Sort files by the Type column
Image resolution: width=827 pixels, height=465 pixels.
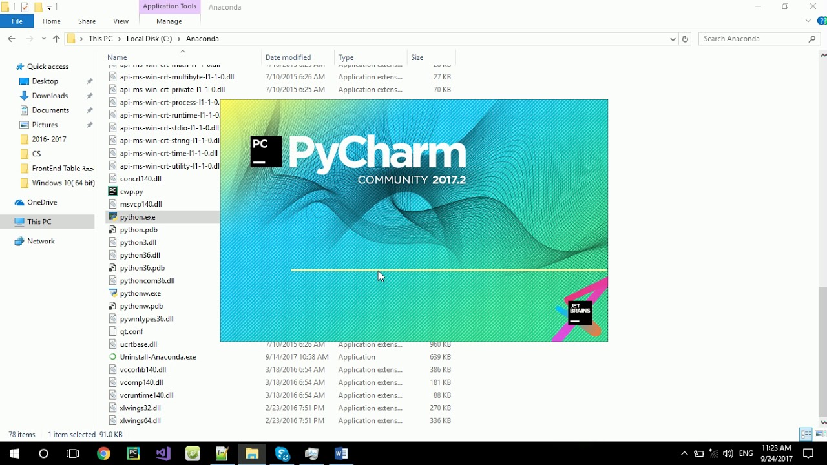[x=371, y=57]
